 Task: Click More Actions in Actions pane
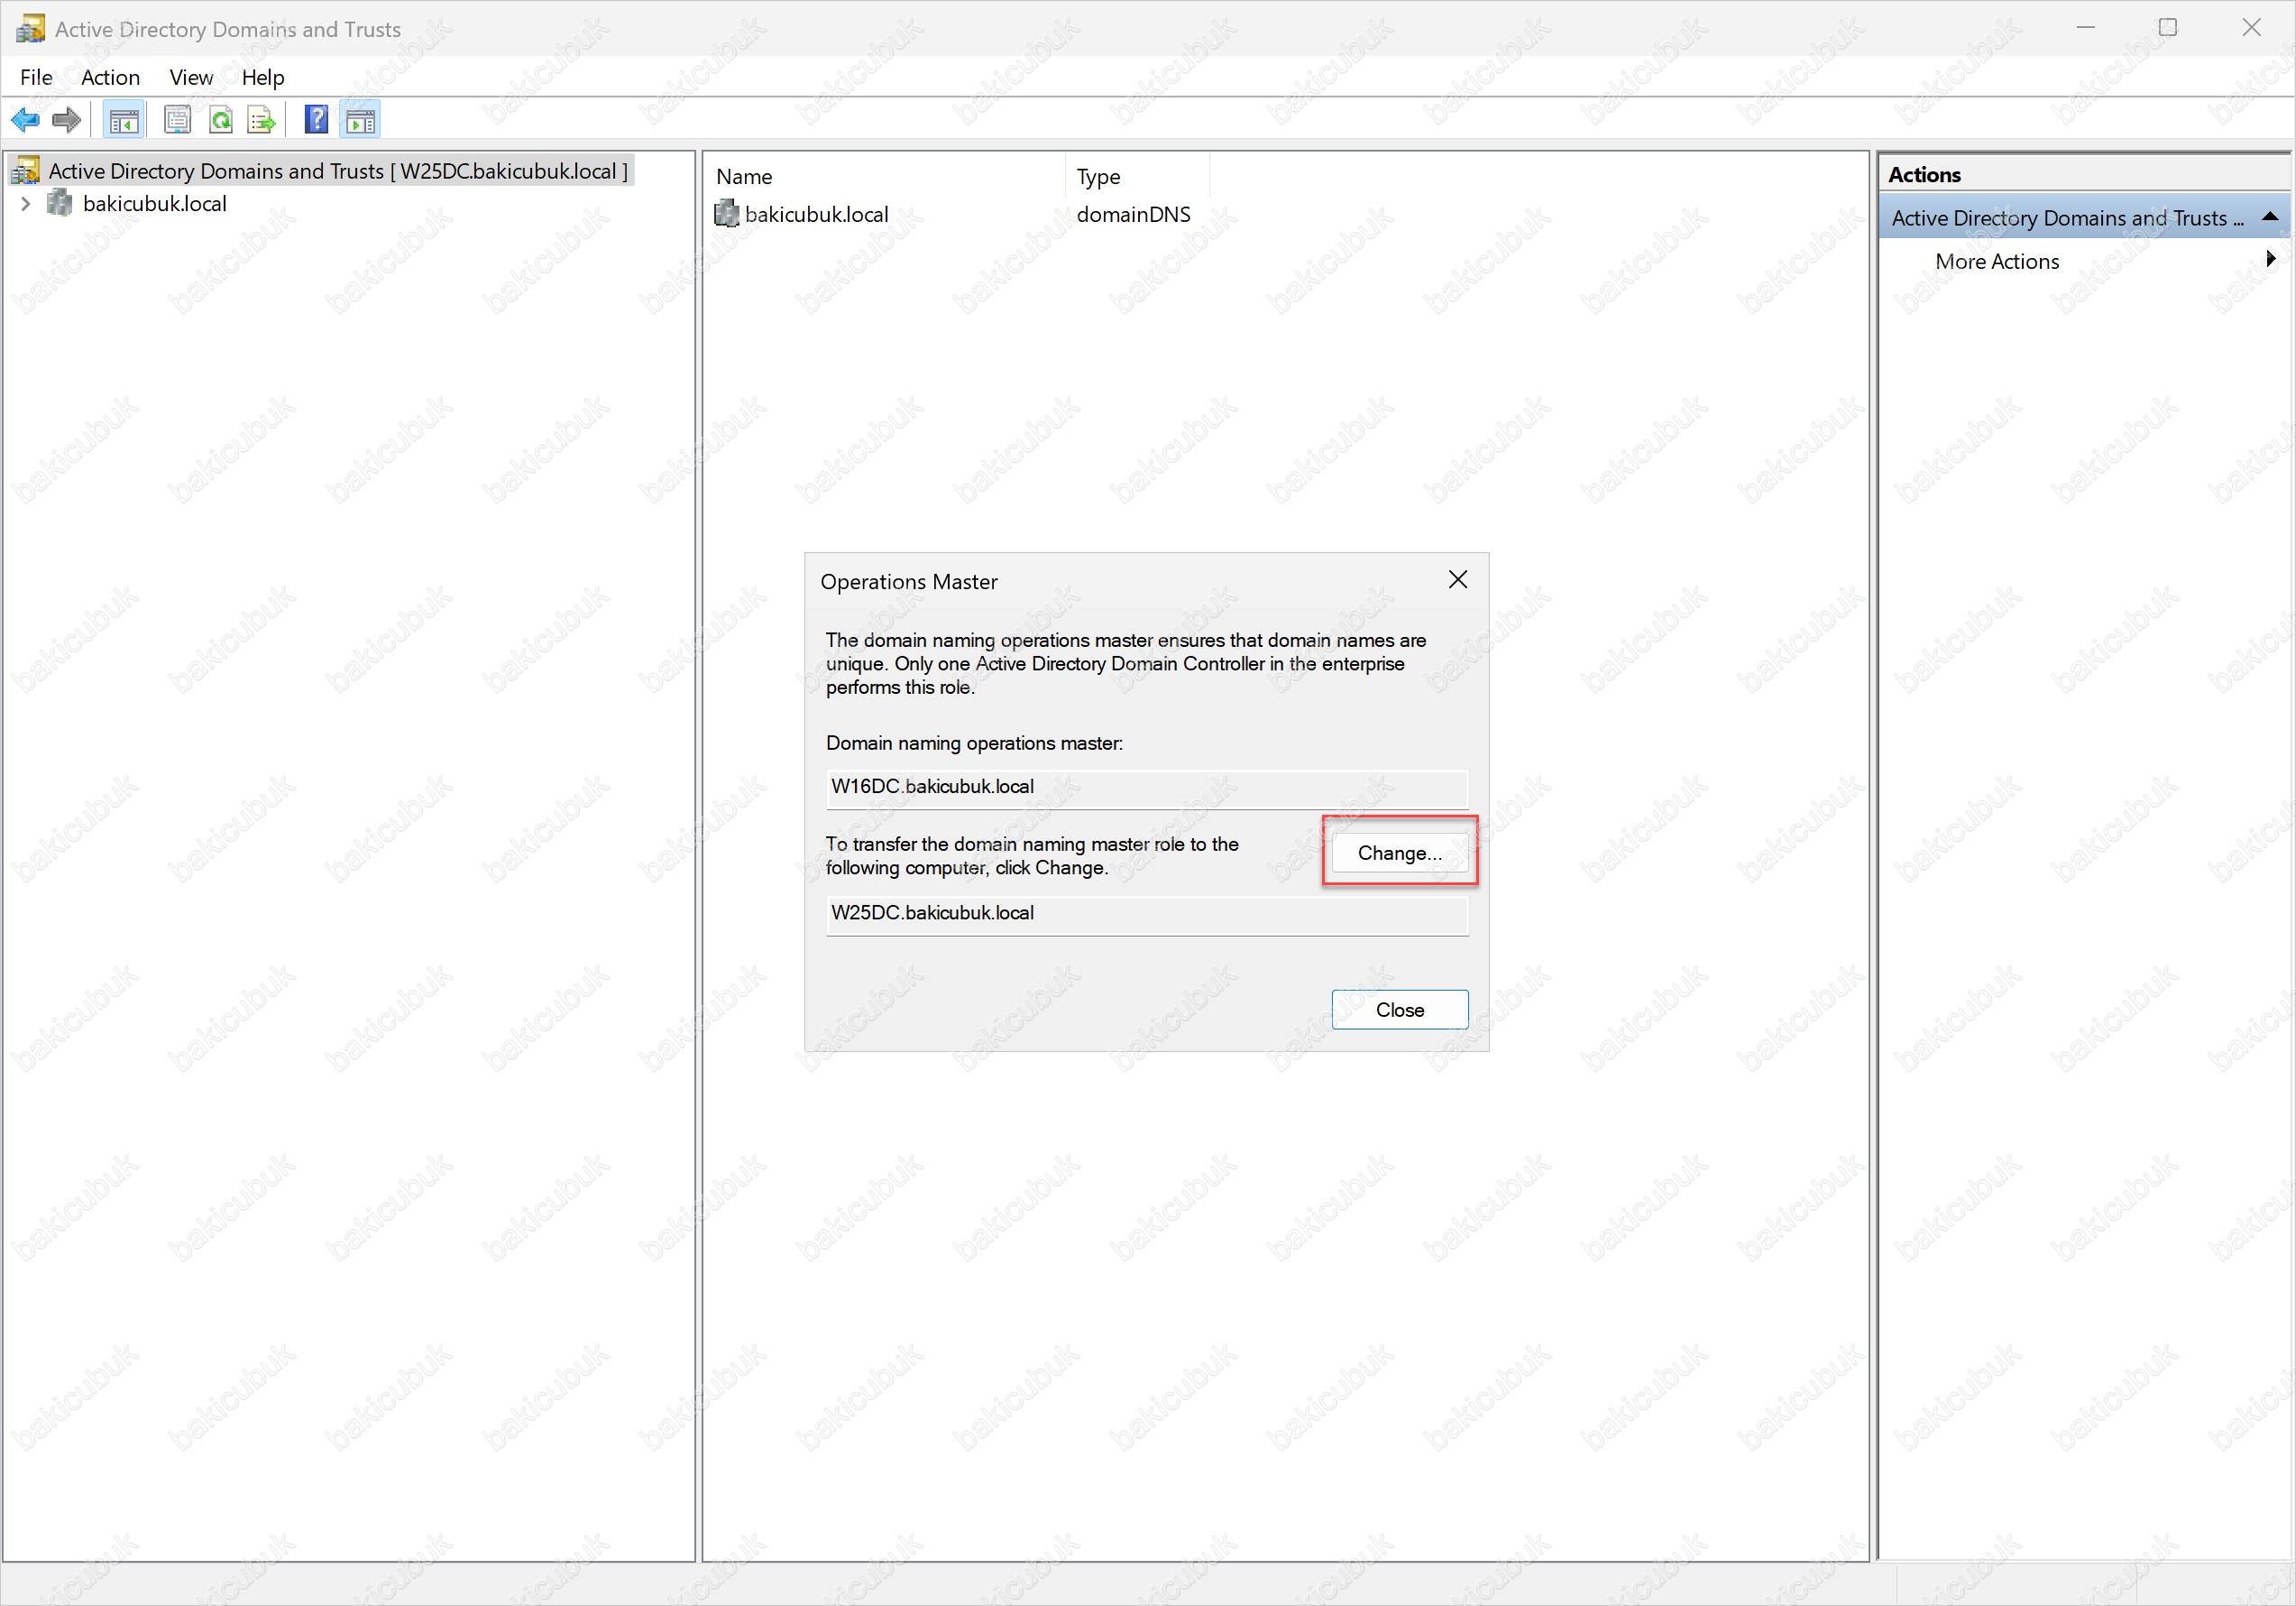(1997, 261)
